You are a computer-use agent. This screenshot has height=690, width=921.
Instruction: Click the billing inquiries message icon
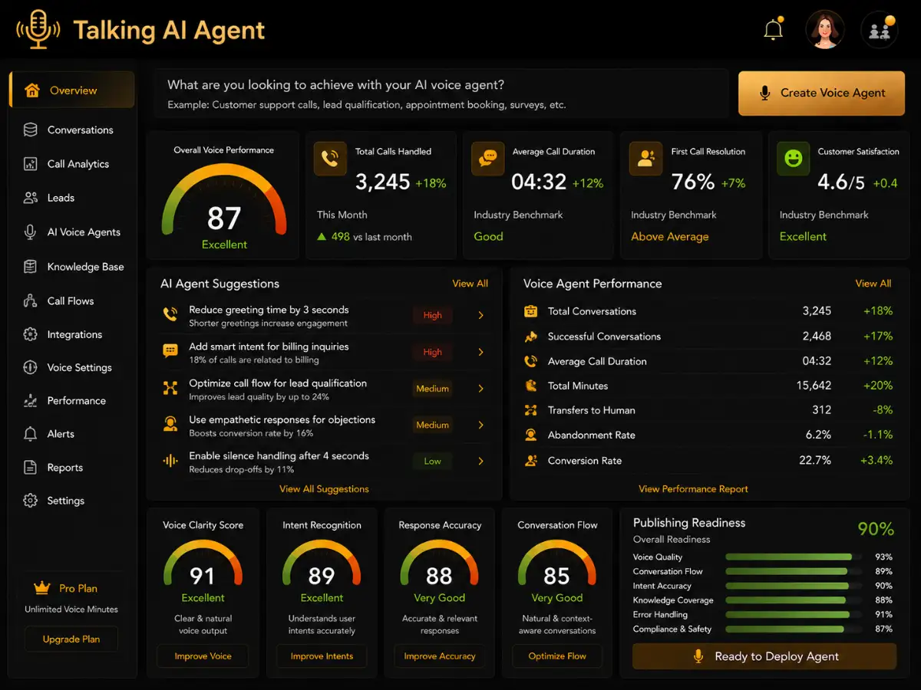tap(170, 351)
